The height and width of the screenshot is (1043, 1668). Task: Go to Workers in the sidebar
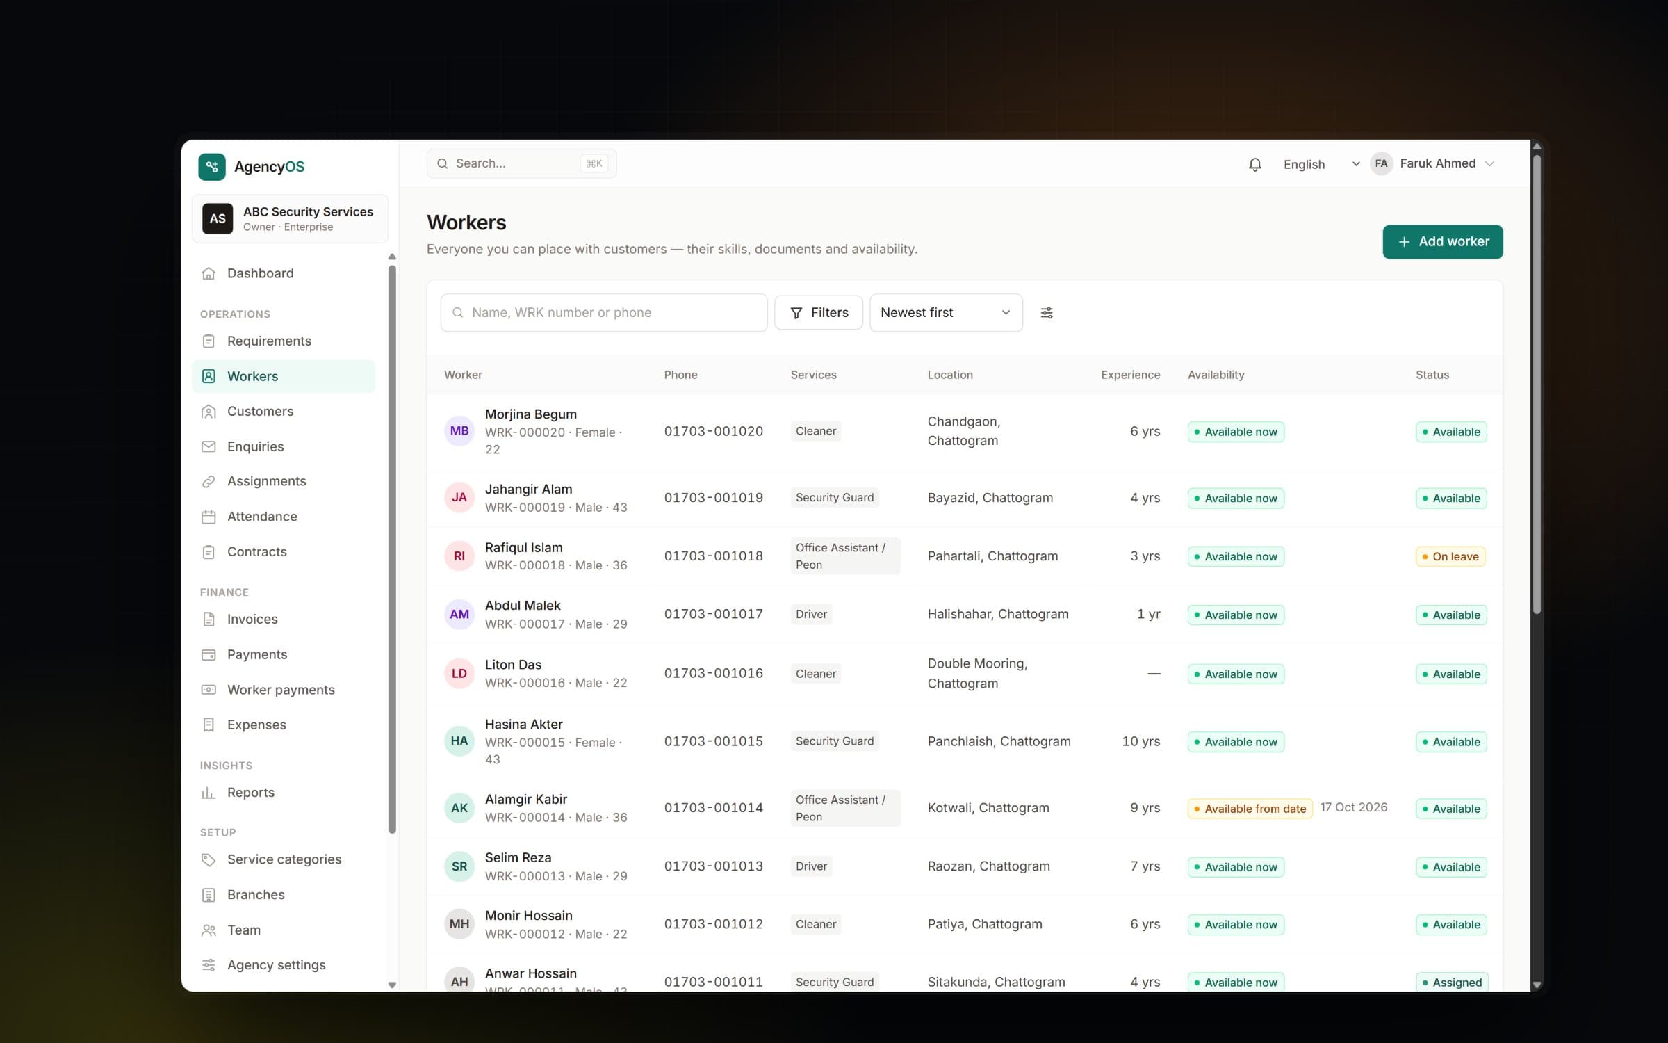tap(284, 376)
